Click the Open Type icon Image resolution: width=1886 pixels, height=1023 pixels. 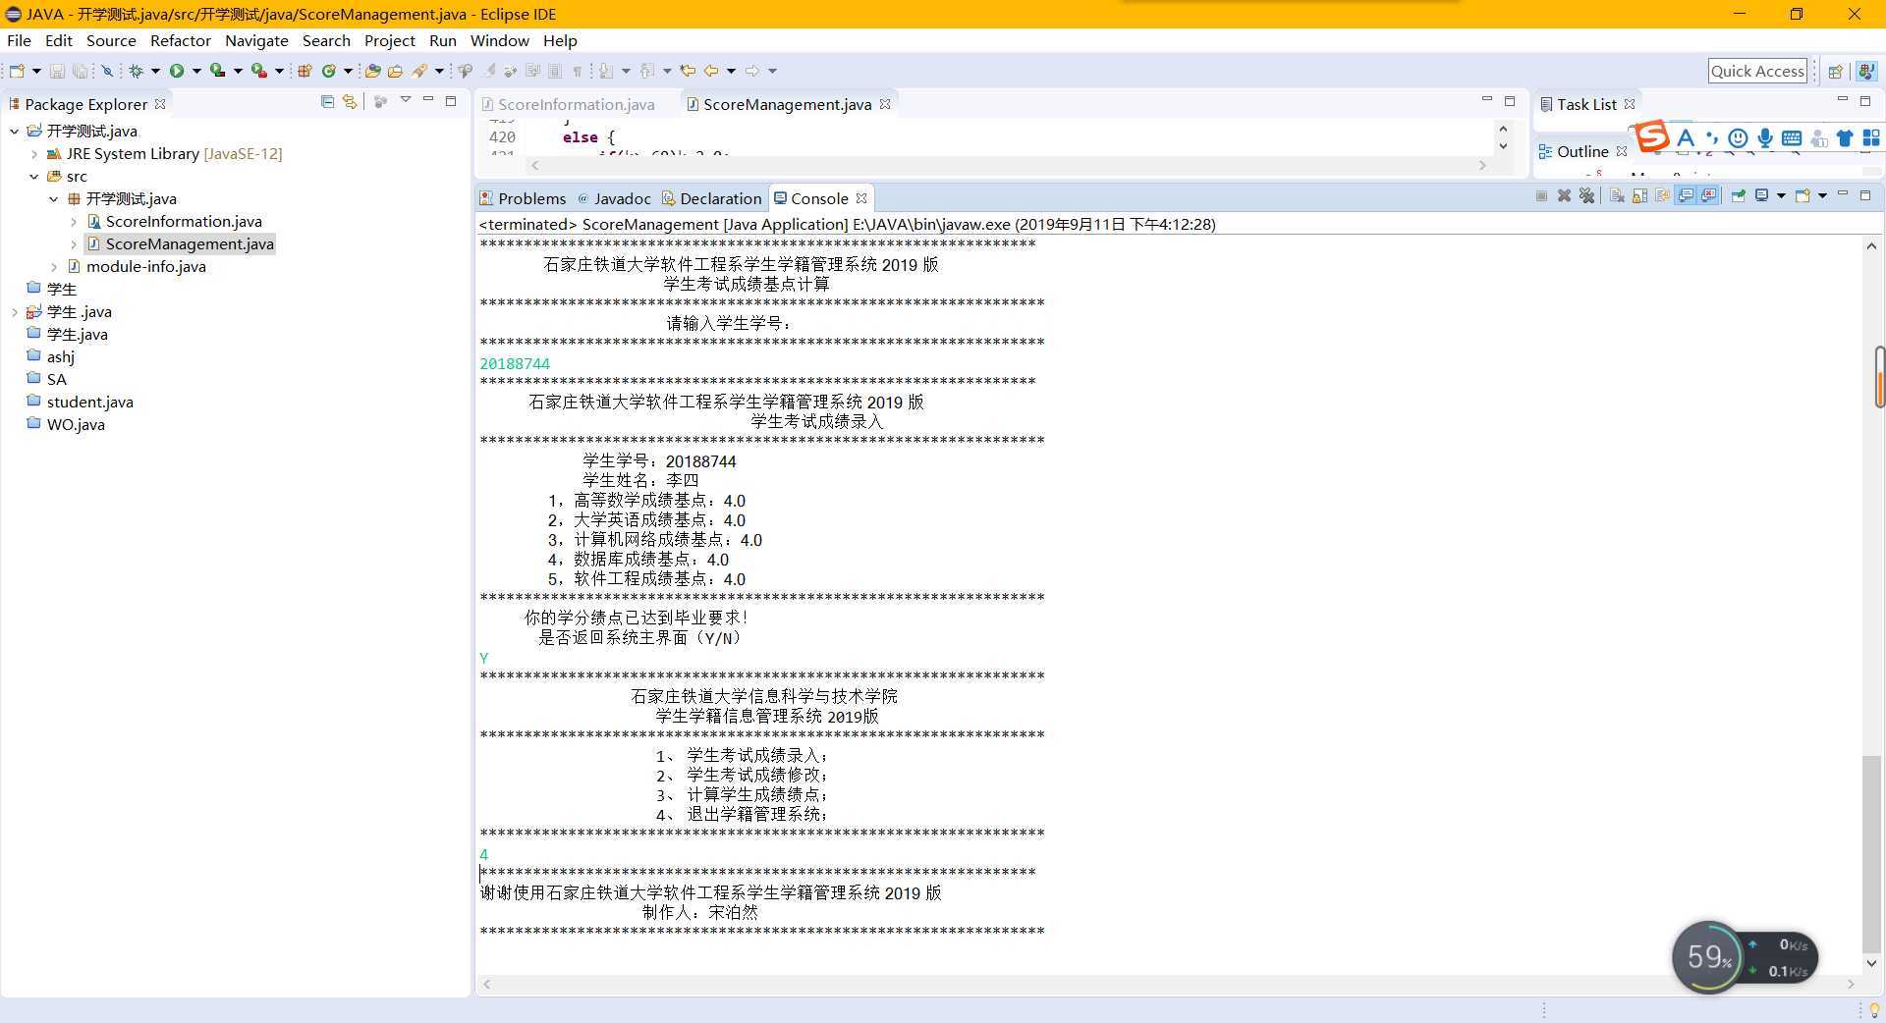click(x=372, y=71)
